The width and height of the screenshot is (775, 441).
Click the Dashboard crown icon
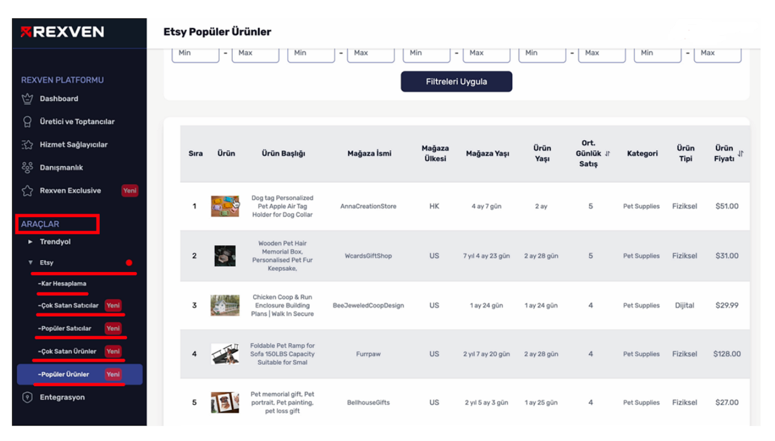tap(27, 99)
